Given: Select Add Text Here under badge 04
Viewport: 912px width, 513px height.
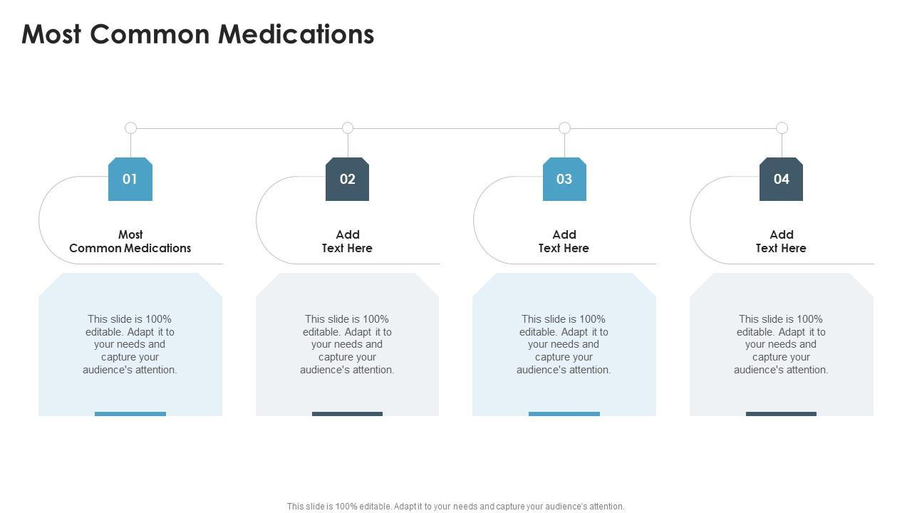Looking at the screenshot, I should pos(781,242).
